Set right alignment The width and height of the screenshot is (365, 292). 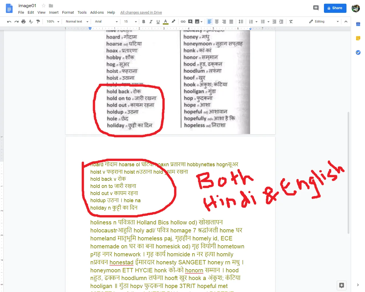point(224,22)
